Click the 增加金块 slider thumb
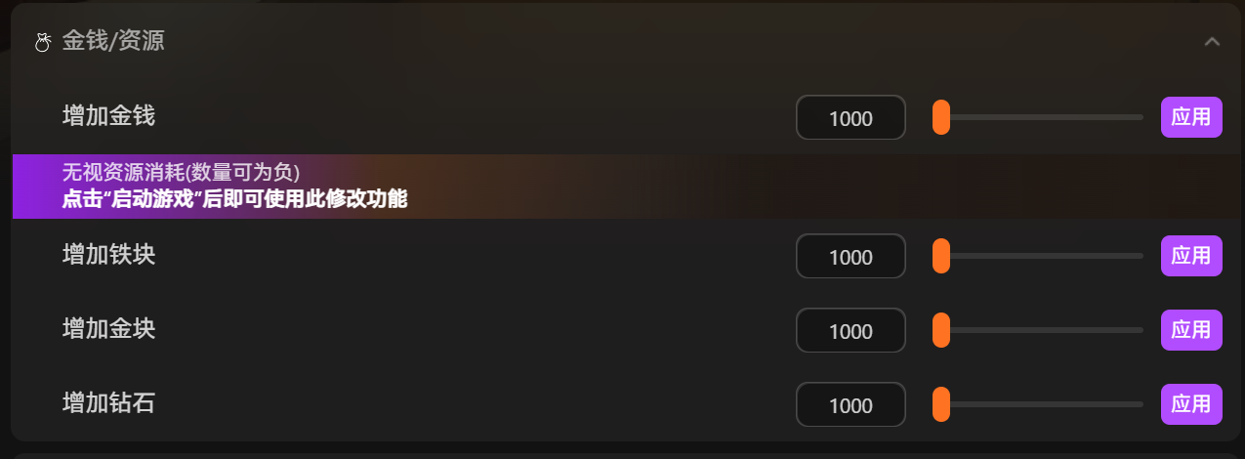 pos(941,330)
